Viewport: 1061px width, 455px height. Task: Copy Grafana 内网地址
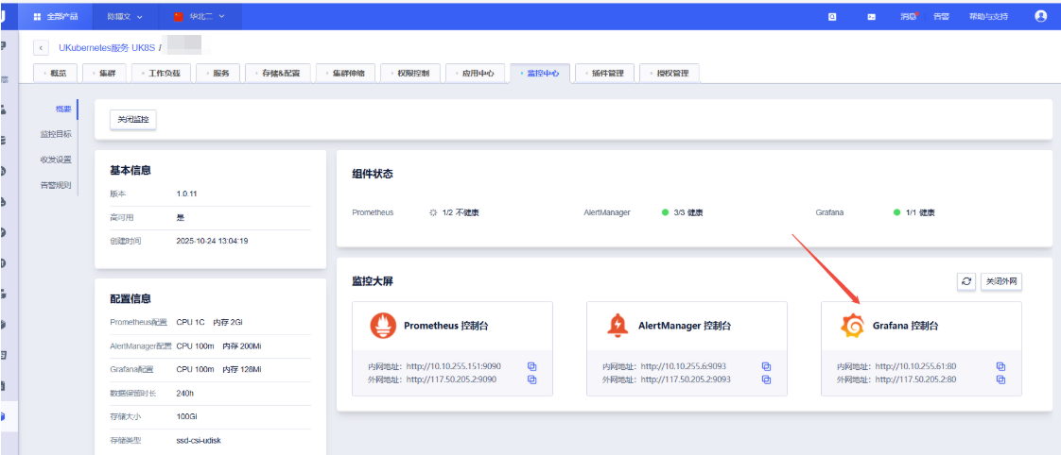coord(1000,366)
